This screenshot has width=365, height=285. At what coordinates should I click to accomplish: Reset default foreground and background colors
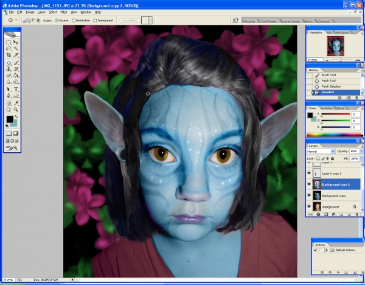7,126
